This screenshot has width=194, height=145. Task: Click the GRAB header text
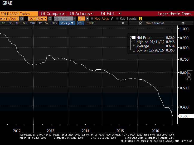pyautogui.click(x=7, y=3)
